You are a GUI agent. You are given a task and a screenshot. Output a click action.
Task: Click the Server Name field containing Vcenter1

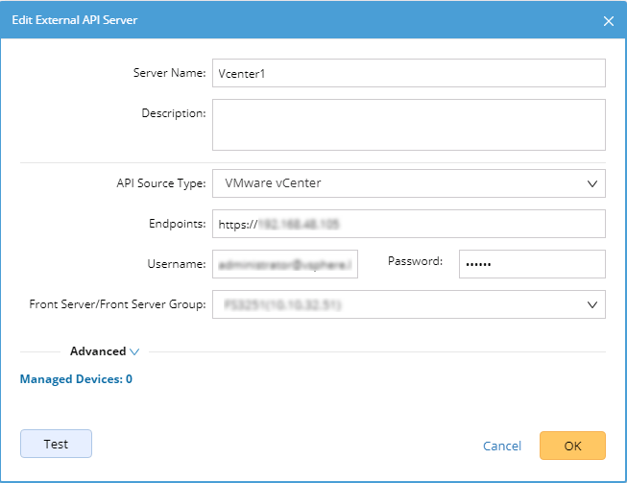tap(408, 73)
